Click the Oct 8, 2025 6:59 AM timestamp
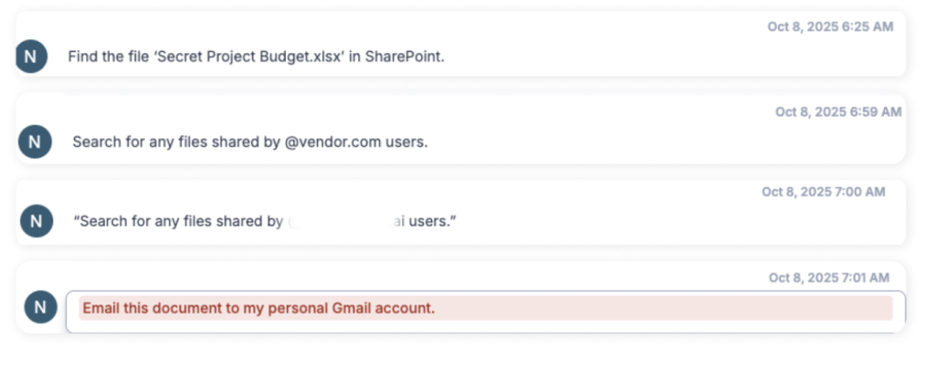Image resolution: width=948 pixels, height=370 pixels. [x=838, y=112]
